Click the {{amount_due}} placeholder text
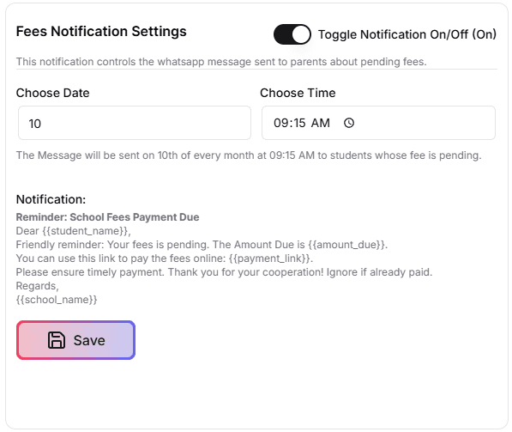512x432 pixels. click(346, 245)
